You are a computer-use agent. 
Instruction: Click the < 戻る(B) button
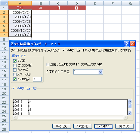[x=83, y=126]
